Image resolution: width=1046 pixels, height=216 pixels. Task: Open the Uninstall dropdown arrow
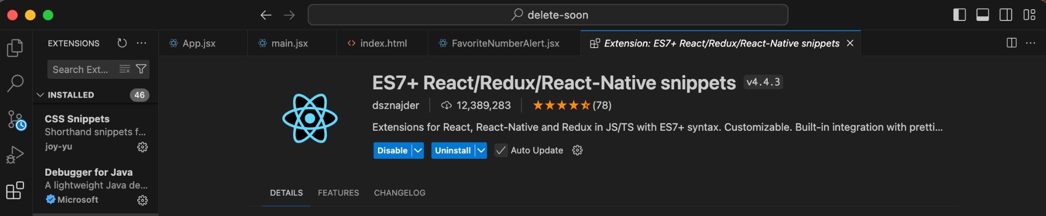click(481, 150)
